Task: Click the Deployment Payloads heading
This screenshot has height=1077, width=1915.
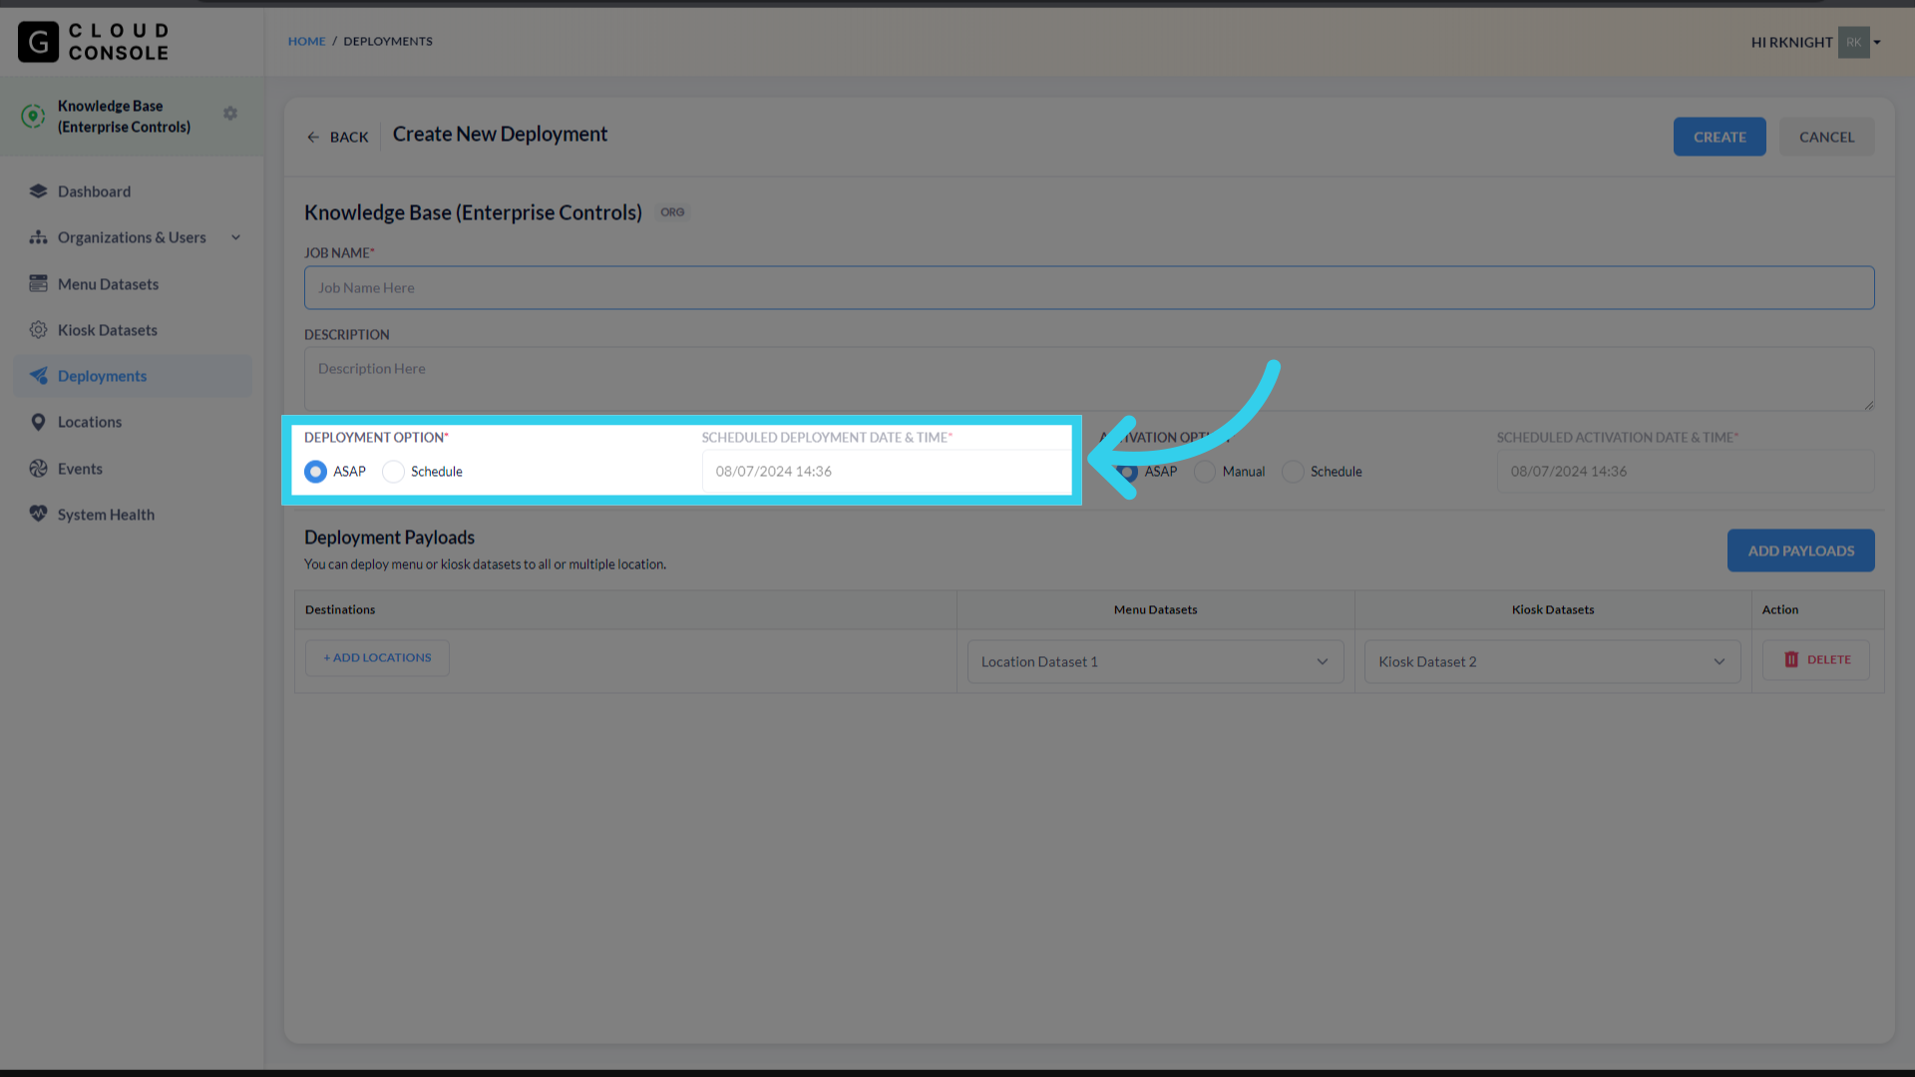Action: (389, 538)
